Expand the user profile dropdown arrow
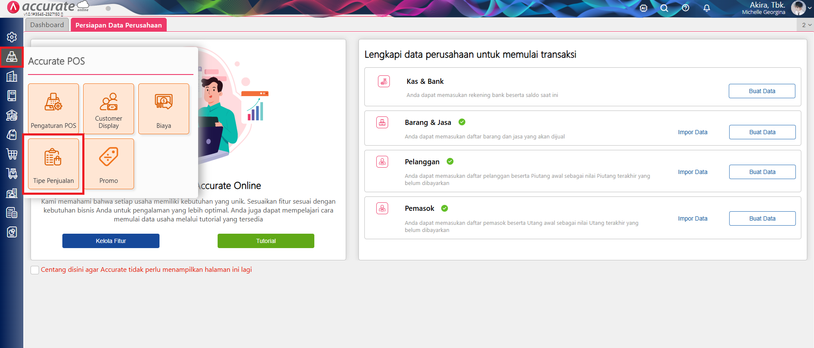Screen dimensions: 814x348 [x=809, y=8]
